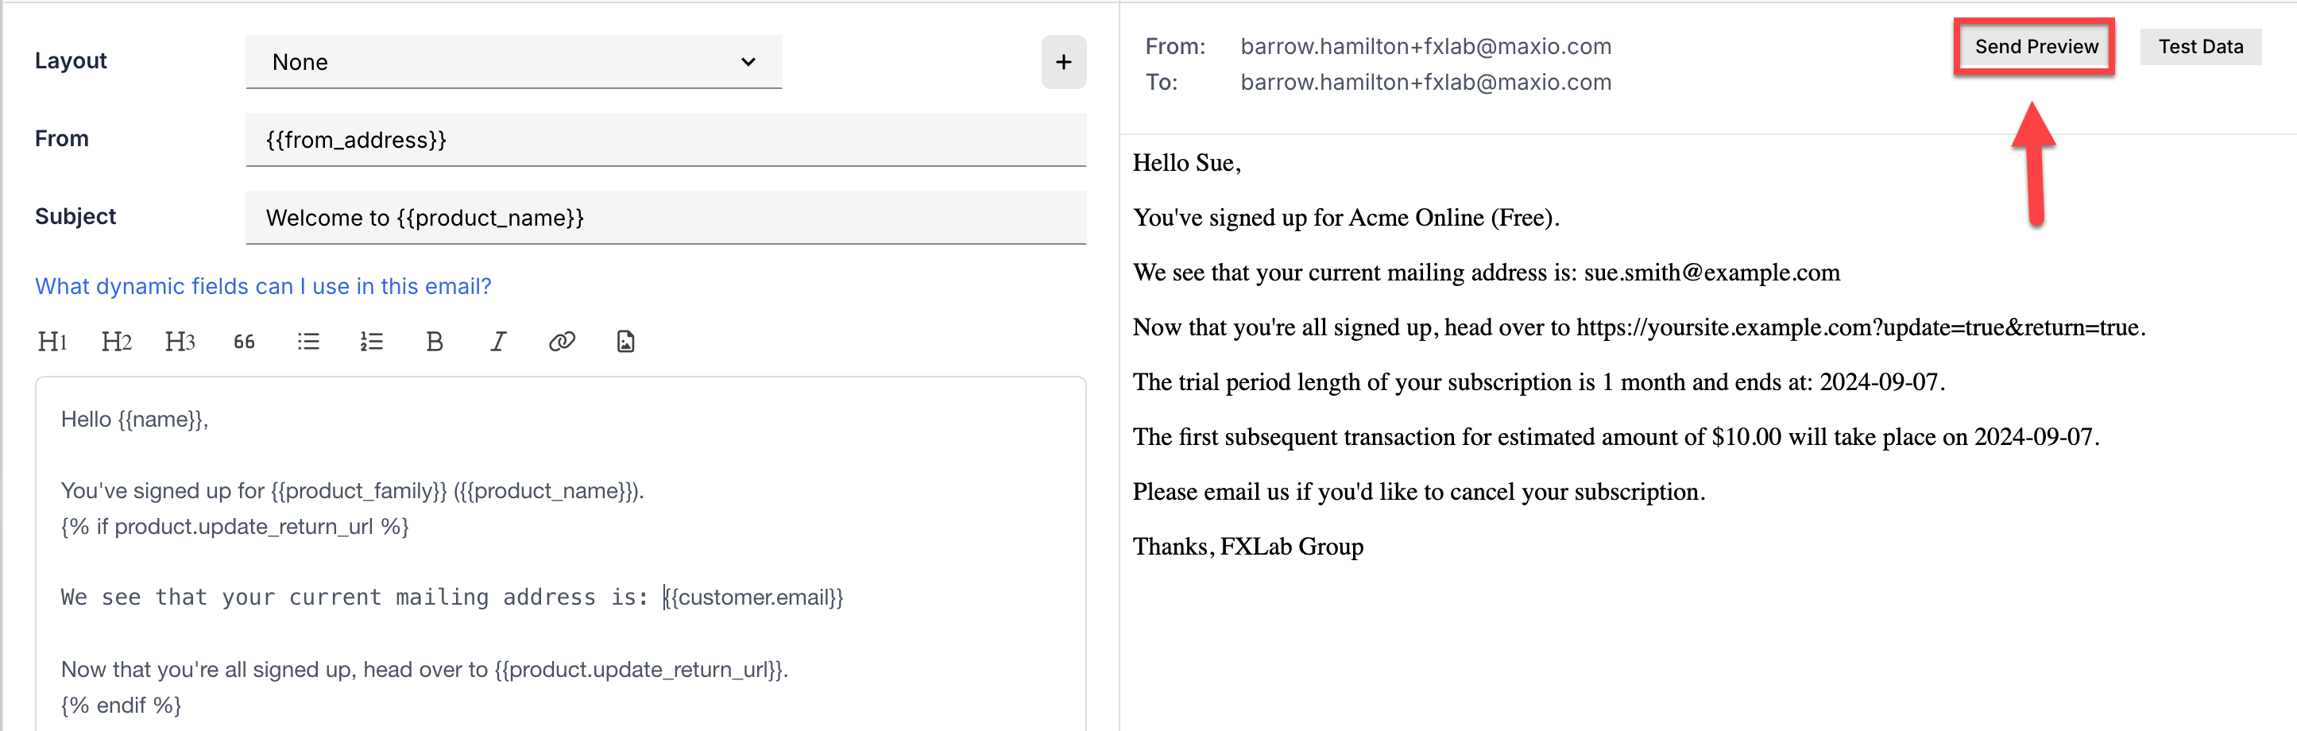2297x731 pixels.
Task: Insert a hyperlink in editor
Action: point(562,342)
